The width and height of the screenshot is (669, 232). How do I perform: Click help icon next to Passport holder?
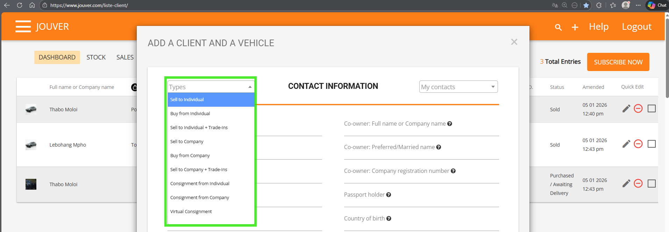[389, 195]
